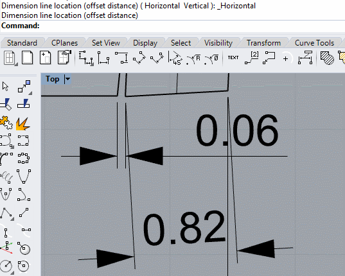Click the 4-viewport layout icon
345x276 pixels.
pyautogui.click(x=10, y=58)
